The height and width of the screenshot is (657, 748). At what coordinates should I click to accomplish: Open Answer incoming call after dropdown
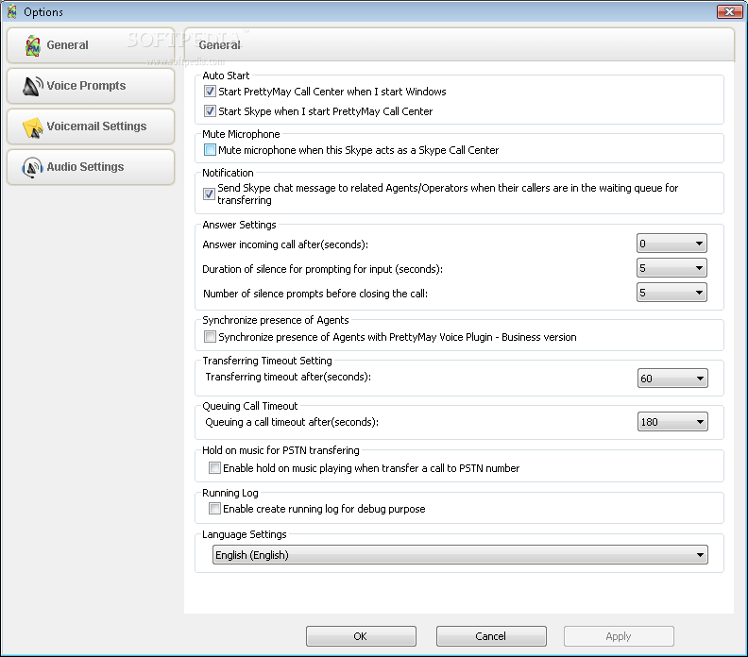point(671,244)
